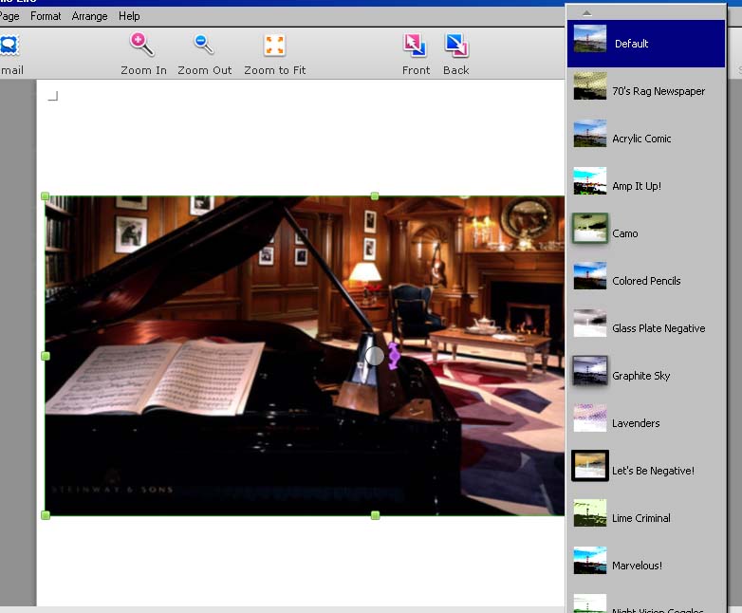The height and width of the screenshot is (613, 742).
Task: Open the Help menu
Action: (129, 16)
